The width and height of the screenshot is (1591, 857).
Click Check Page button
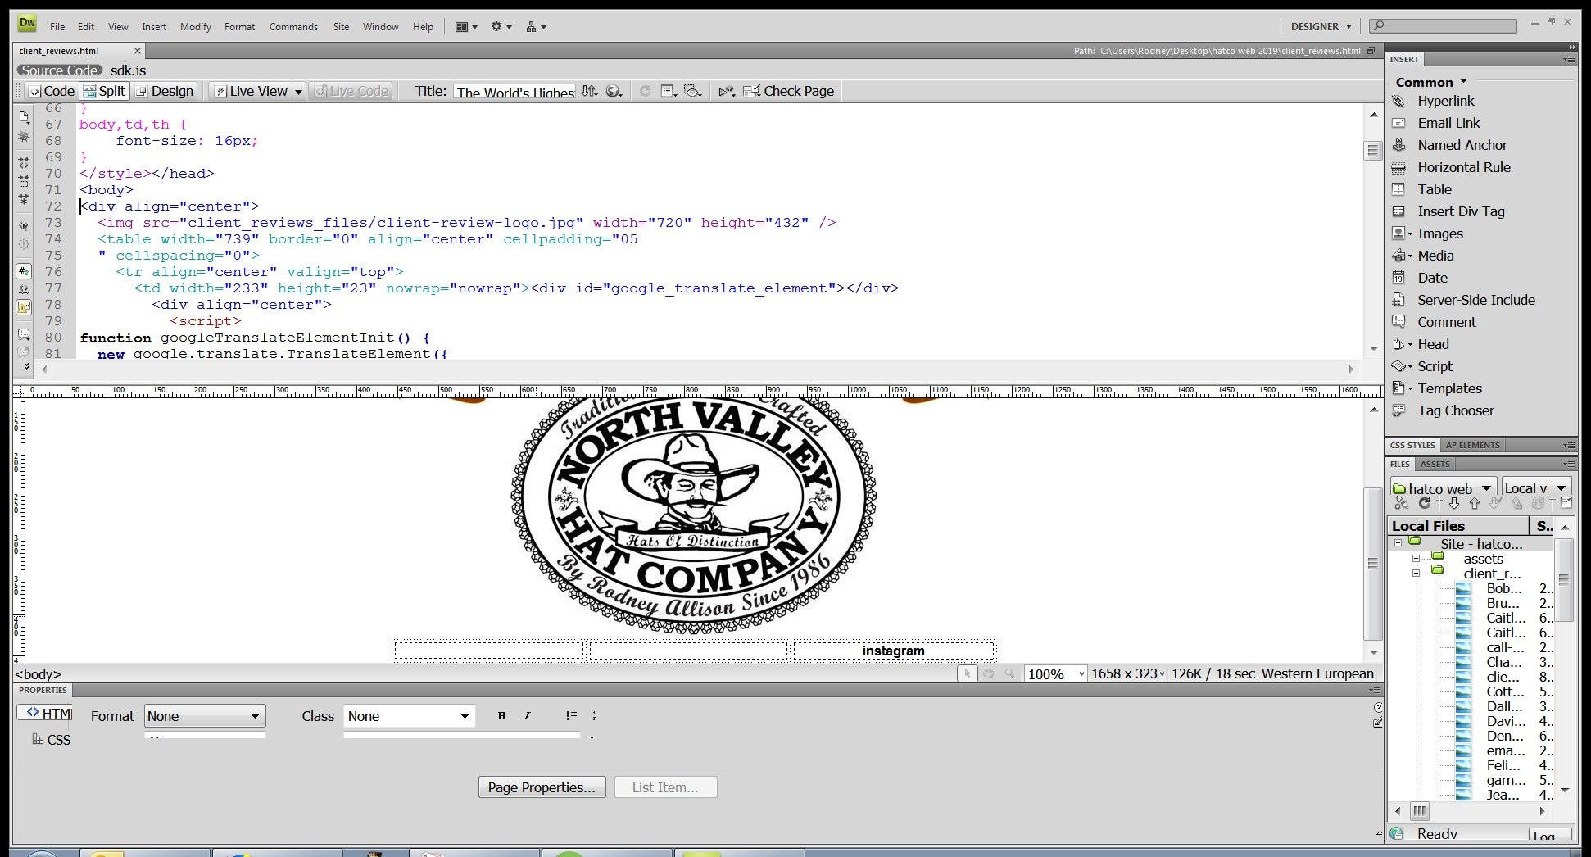click(789, 91)
